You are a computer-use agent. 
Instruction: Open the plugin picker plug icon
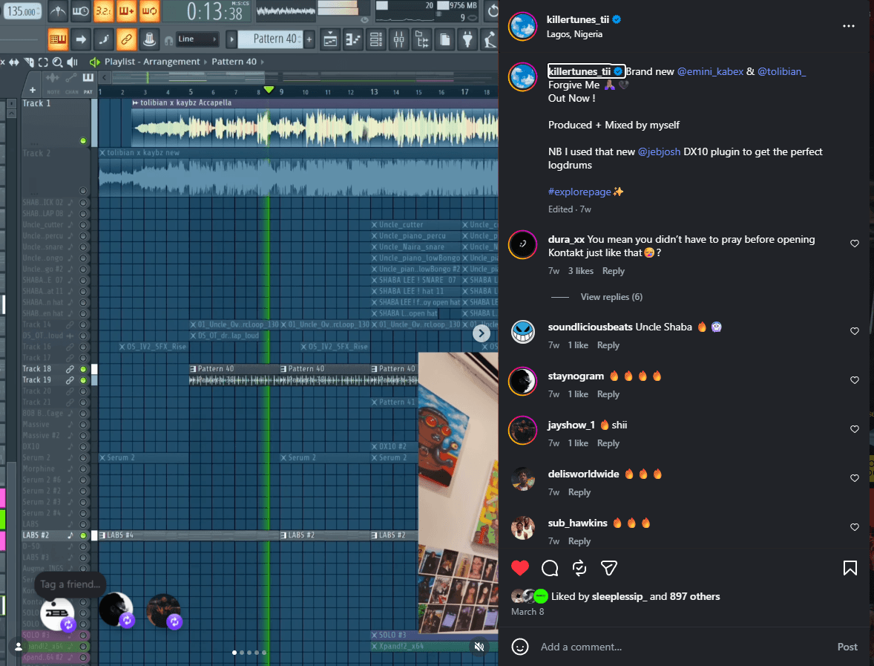pos(467,39)
